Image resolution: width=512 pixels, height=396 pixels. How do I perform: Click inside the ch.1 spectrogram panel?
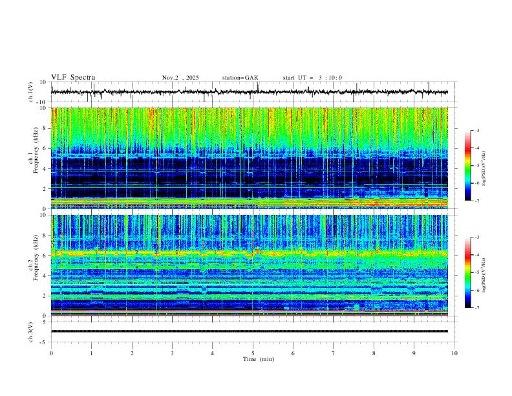click(x=250, y=158)
